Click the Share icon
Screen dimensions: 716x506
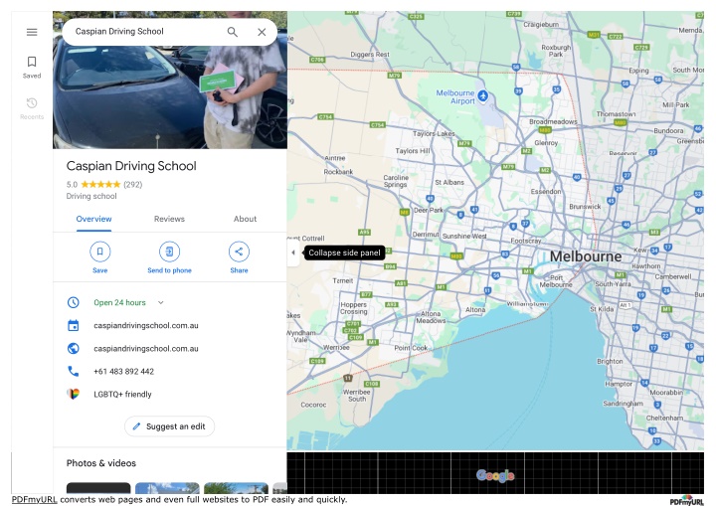[239, 252]
